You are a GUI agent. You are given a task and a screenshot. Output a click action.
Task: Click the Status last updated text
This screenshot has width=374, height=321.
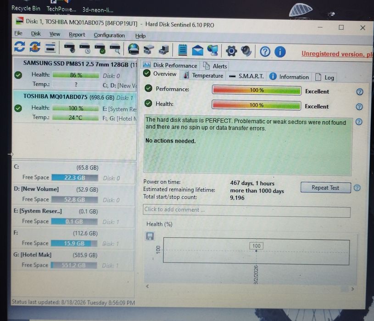coord(73,303)
